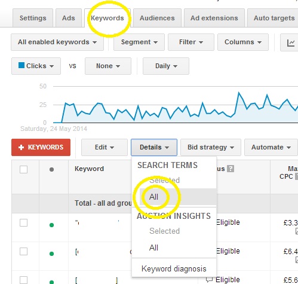The width and height of the screenshot is (298, 284).
Task: Change the Daily interval dropdown
Action: (x=166, y=66)
